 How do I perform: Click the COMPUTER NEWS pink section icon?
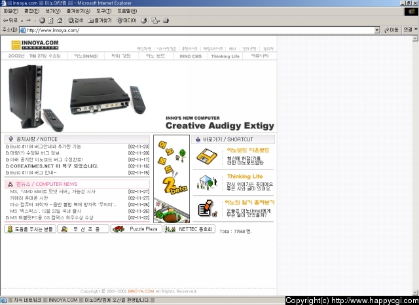point(10,184)
